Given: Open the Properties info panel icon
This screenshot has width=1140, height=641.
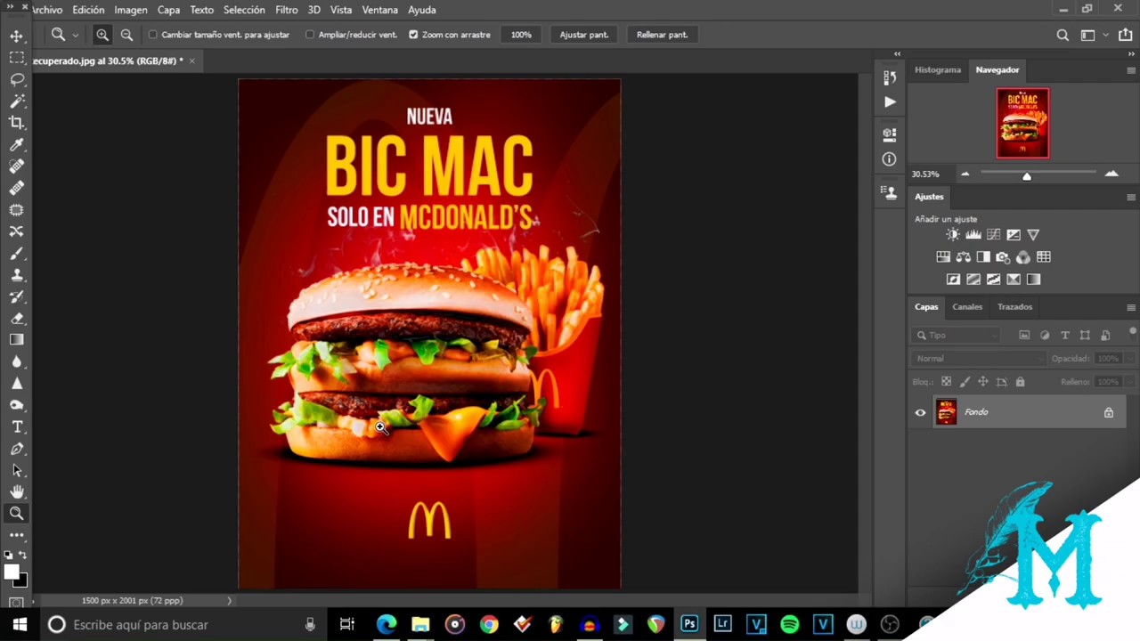Looking at the screenshot, I should [x=889, y=159].
